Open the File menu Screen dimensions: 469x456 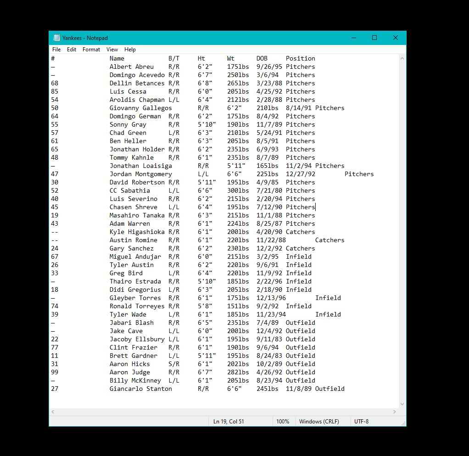tap(56, 49)
